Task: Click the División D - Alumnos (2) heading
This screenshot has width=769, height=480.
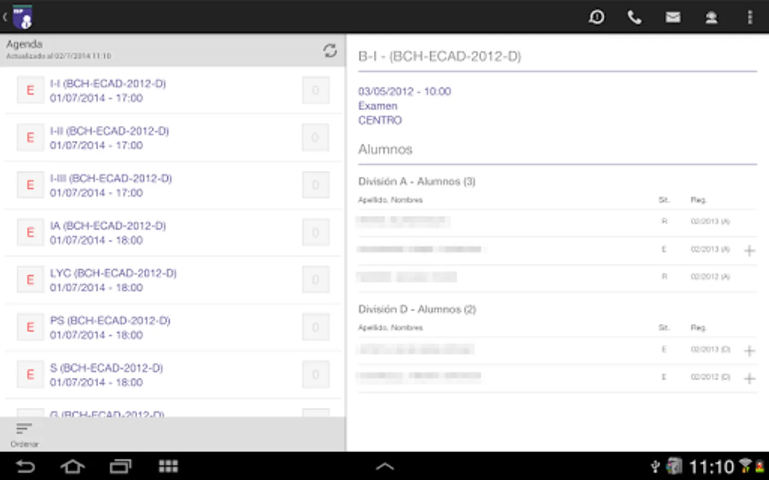Action: pos(417,309)
